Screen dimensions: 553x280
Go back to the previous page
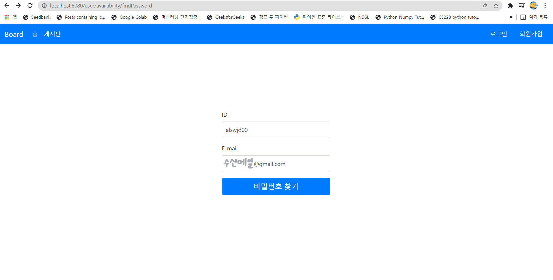(7, 5)
